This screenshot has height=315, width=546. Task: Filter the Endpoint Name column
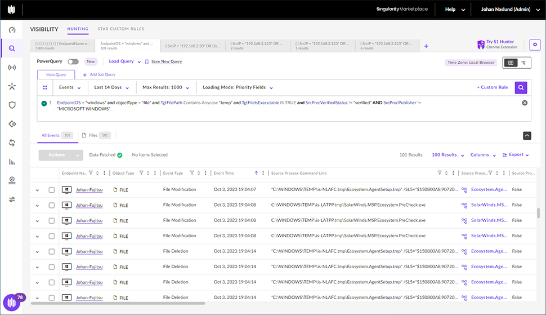coord(91,173)
